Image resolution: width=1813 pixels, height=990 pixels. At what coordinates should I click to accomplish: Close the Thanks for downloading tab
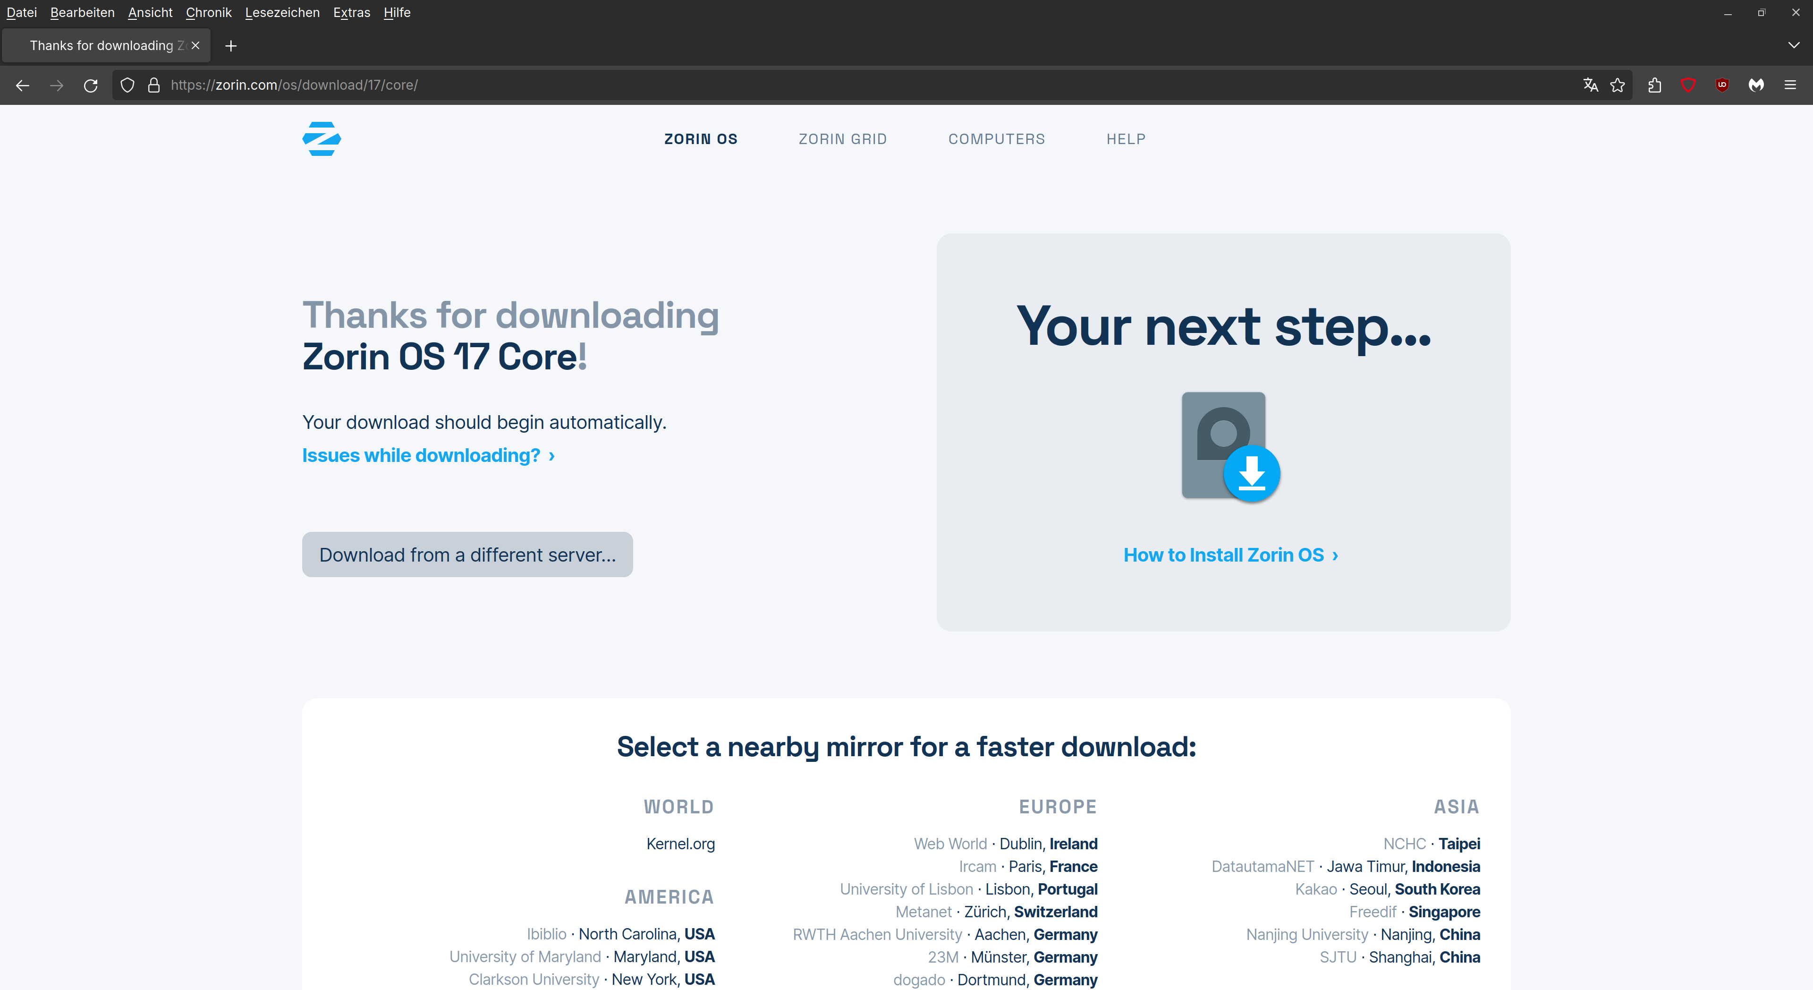(195, 46)
